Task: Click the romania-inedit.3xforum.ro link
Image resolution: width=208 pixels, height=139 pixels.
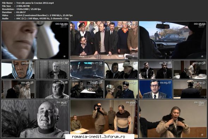Action: click(x=98, y=137)
